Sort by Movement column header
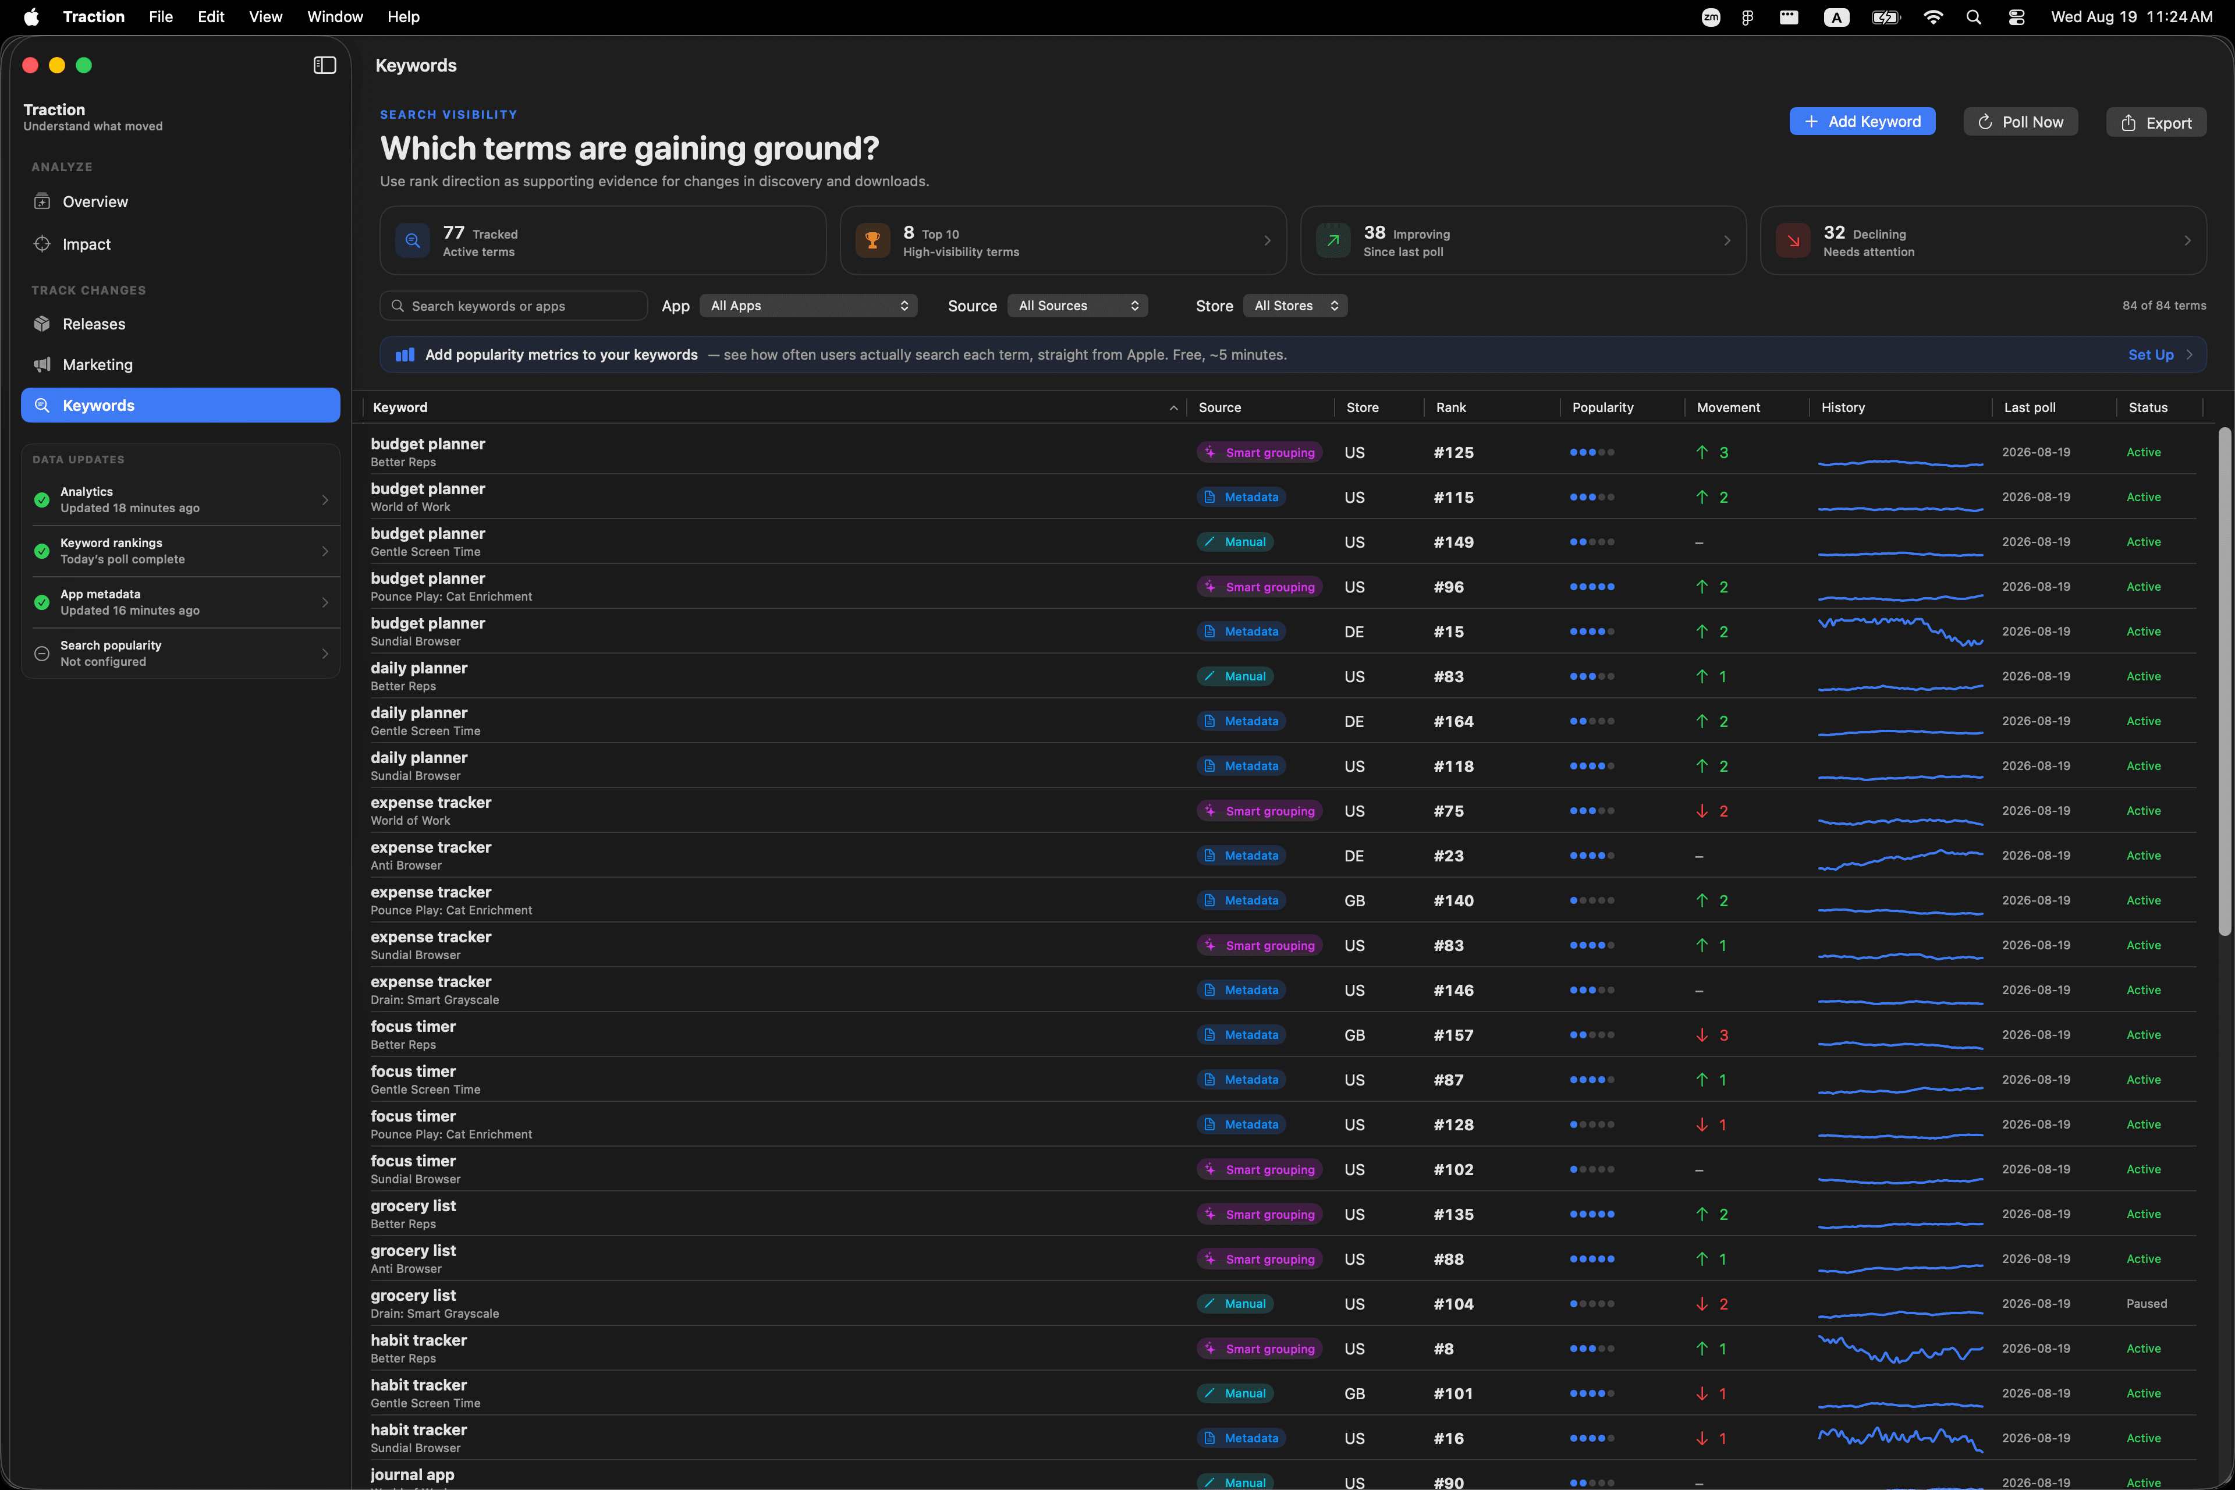Screen dimensions: 2235x1490 coord(1747,407)
